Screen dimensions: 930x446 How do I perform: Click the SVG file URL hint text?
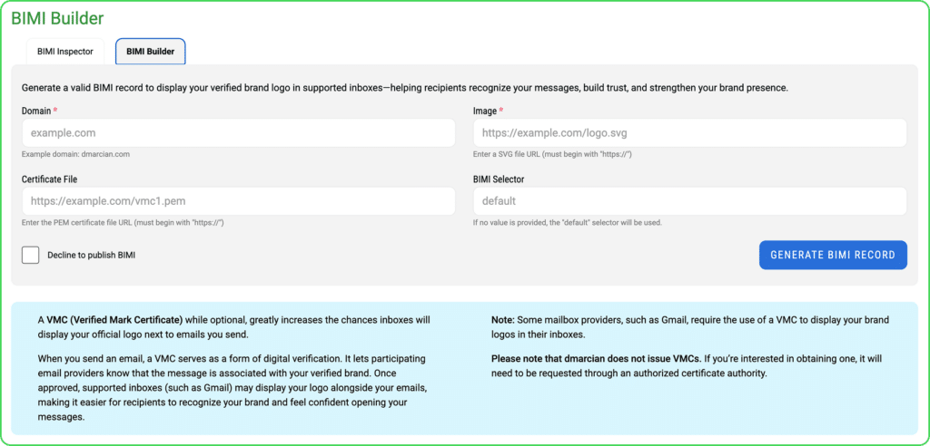click(x=551, y=155)
